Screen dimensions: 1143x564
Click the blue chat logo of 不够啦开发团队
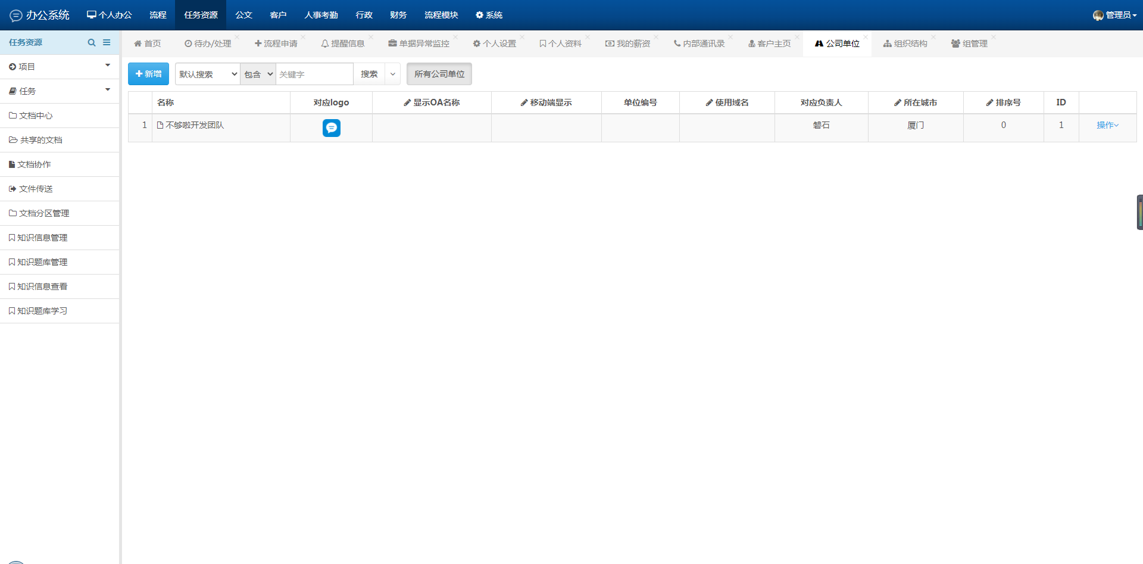click(332, 128)
